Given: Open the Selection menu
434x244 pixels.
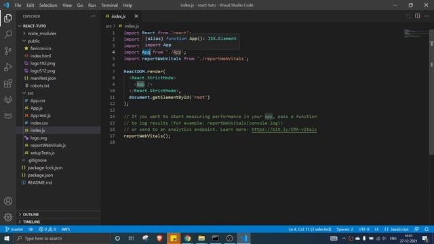Looking at the screenshot, I should pos(48,5).
